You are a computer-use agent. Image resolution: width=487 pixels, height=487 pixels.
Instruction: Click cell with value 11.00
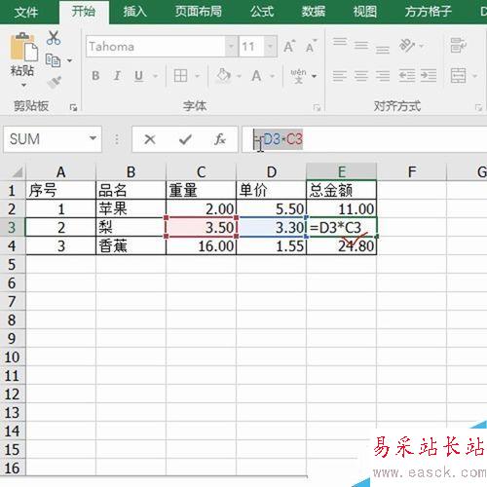[342, 208]
